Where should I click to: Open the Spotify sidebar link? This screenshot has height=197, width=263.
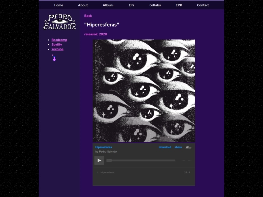click(56, 45)
